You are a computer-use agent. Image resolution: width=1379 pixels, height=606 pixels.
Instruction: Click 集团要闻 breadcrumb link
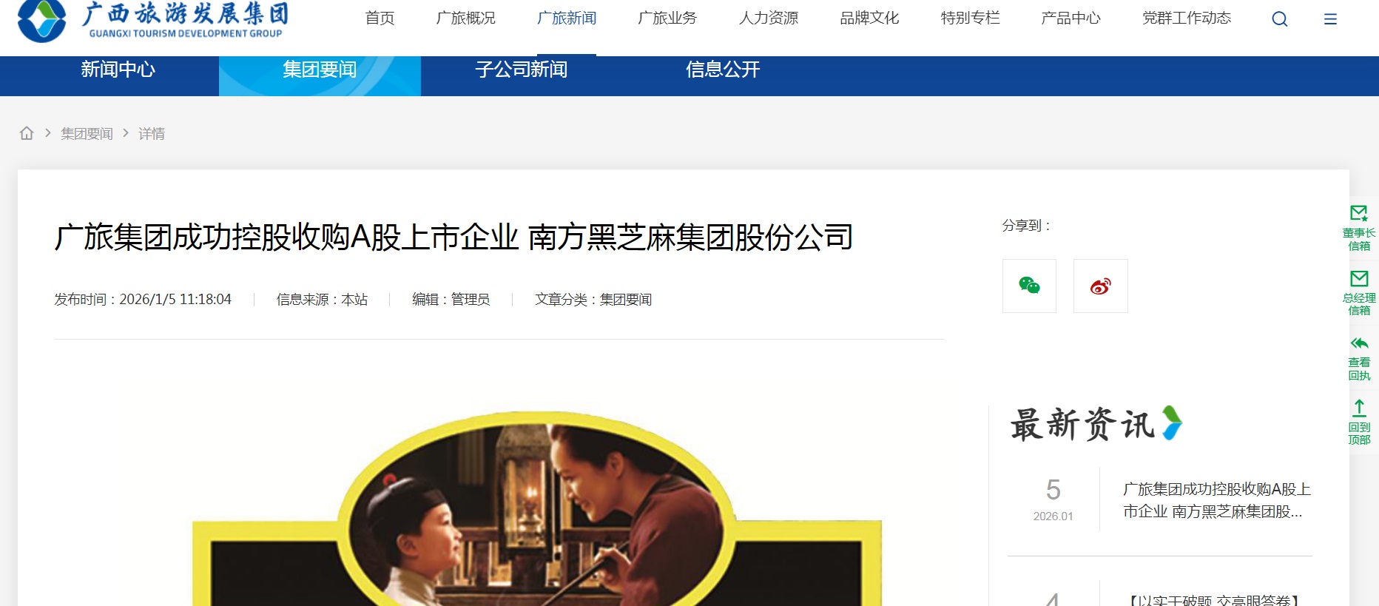click(87, 133)
